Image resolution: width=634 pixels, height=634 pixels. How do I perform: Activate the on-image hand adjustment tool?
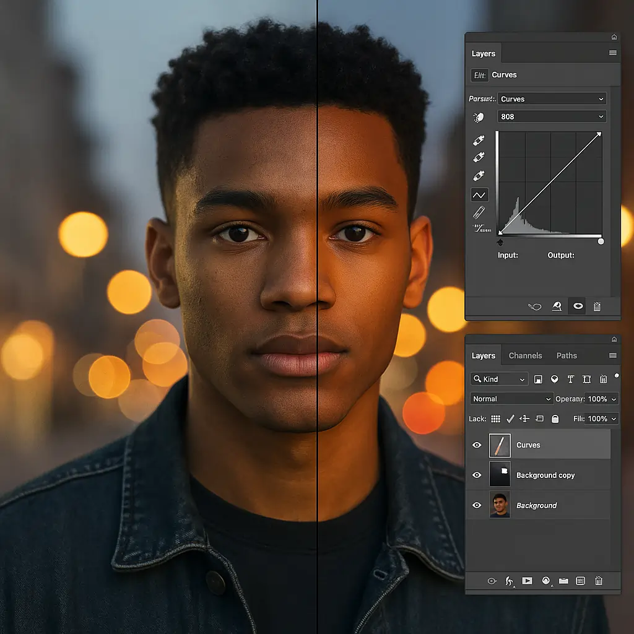click(479, 117)
